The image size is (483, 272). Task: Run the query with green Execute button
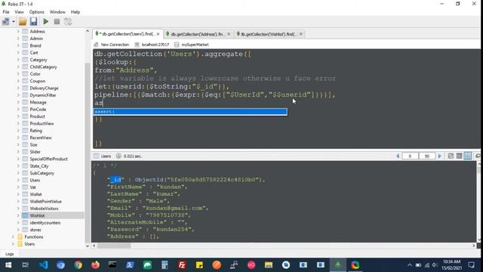pyautogui.click(x=45, y=21)
